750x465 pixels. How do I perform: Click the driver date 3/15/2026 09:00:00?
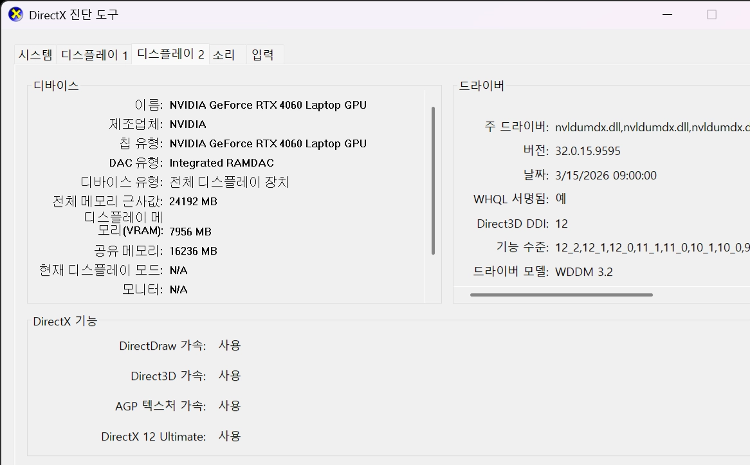[605, 176]
